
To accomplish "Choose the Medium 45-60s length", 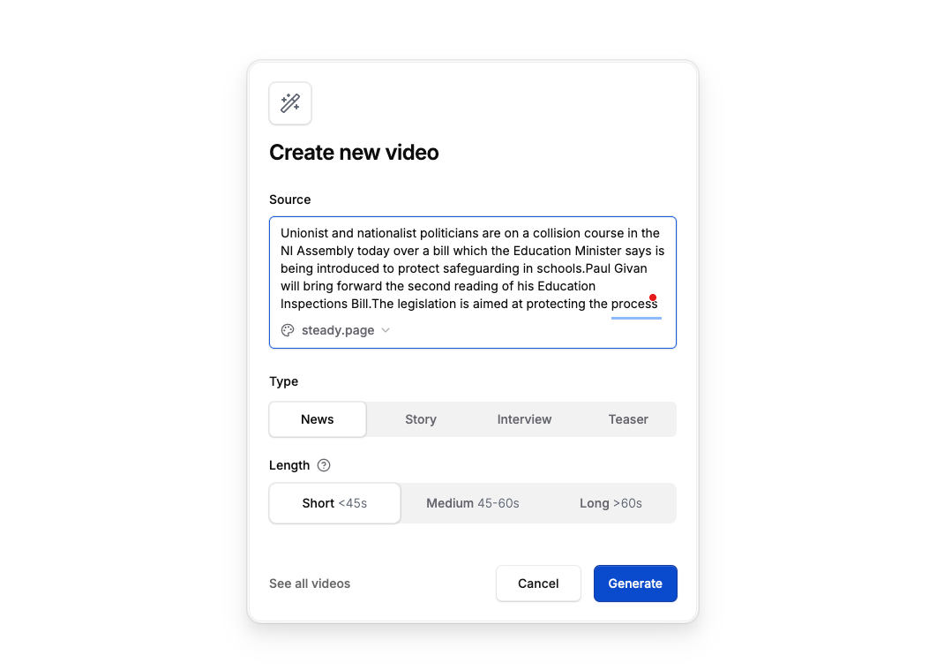I will tap(473, 503).
